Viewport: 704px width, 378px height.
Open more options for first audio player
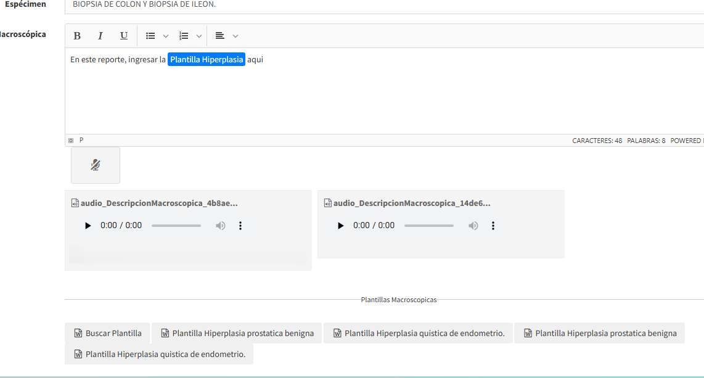tap(240, 226)
